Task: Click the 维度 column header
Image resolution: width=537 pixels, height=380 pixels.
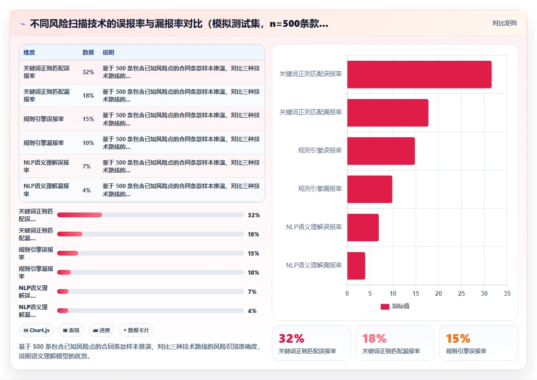Action: (29, 52)
